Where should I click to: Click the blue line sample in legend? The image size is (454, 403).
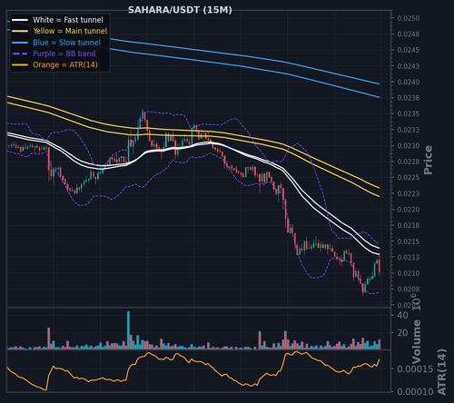pyautogui.click(x=20, y=43)
